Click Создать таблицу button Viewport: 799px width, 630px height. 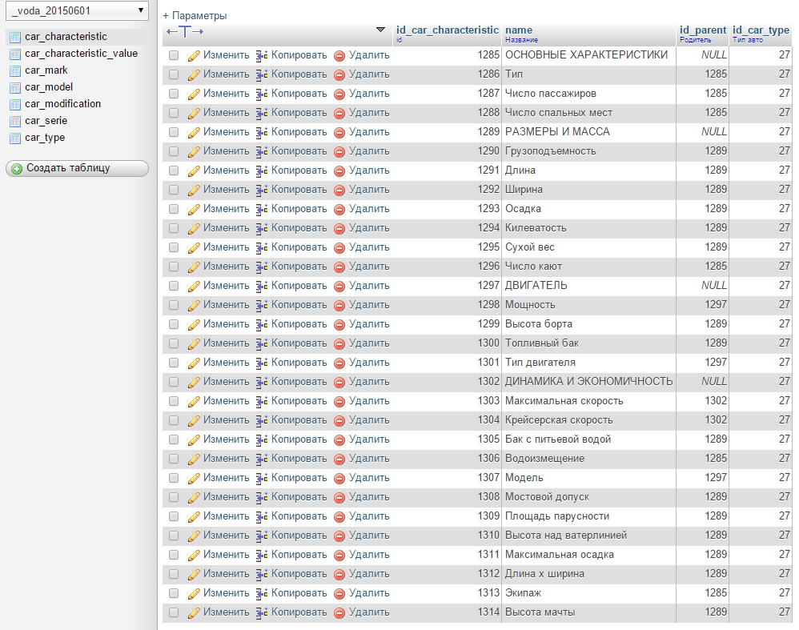[77, 168]
